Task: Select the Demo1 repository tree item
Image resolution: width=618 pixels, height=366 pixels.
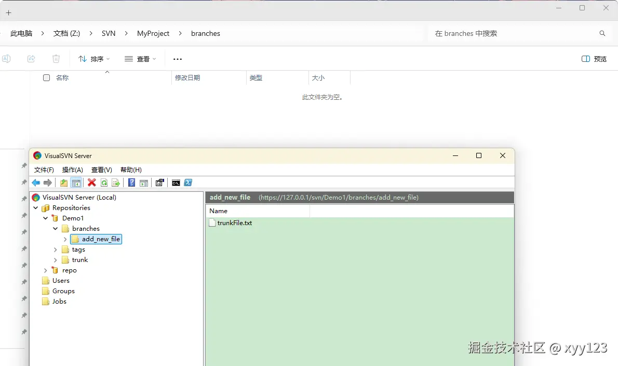Action: [73, 218]
